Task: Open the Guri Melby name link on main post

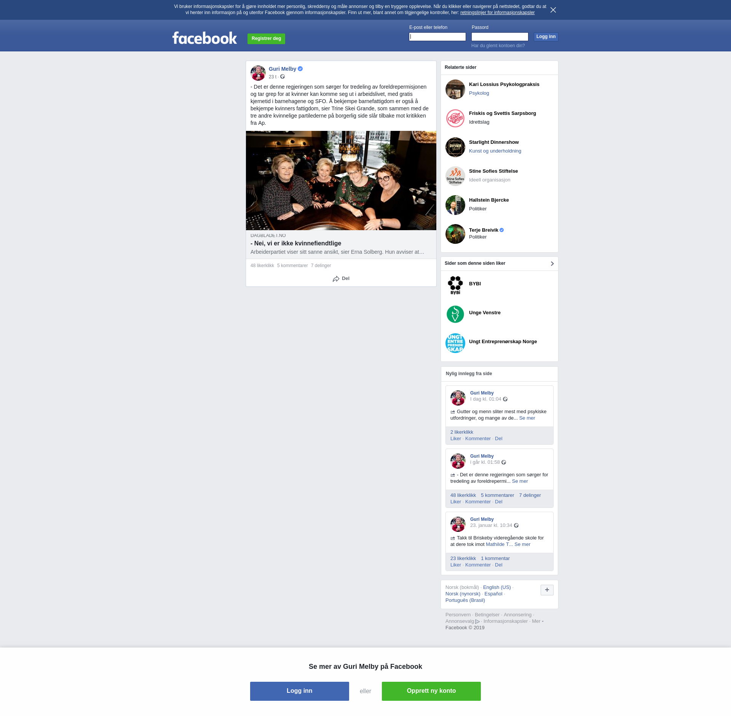Action: pos(283,69)
